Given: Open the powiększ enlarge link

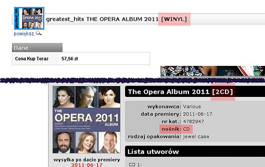Looking at the screenshot, I should click(x=24, y=34).
